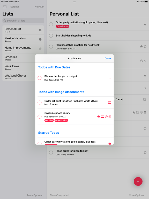Click the Search in all lists field
The height and width of the screenshot is (199, 149).
(23, 20)
